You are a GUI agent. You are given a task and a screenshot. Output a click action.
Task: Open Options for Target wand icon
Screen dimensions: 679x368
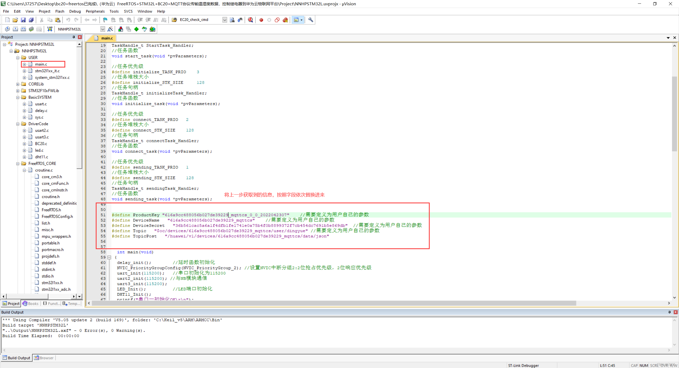110,29
